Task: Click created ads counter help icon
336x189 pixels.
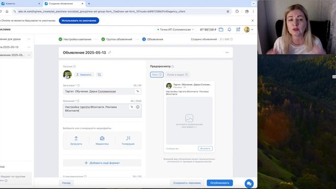Action: point(232,39)
